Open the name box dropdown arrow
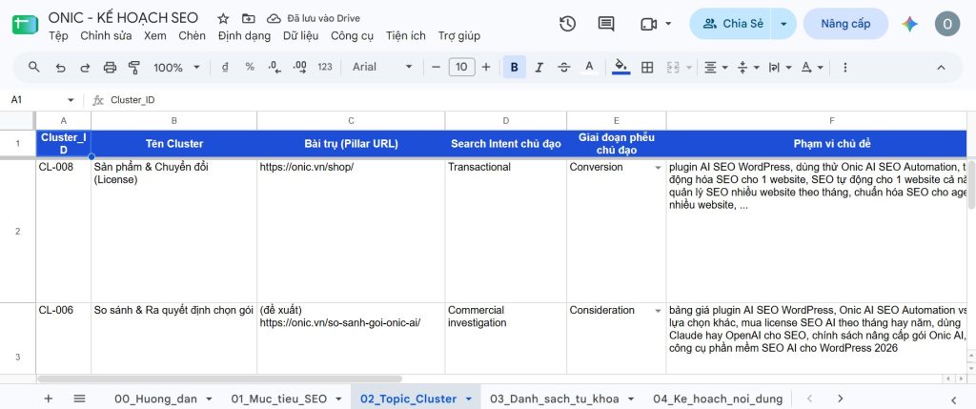The height and width of the screenshot is (409, 976). (x=71, y=100)
